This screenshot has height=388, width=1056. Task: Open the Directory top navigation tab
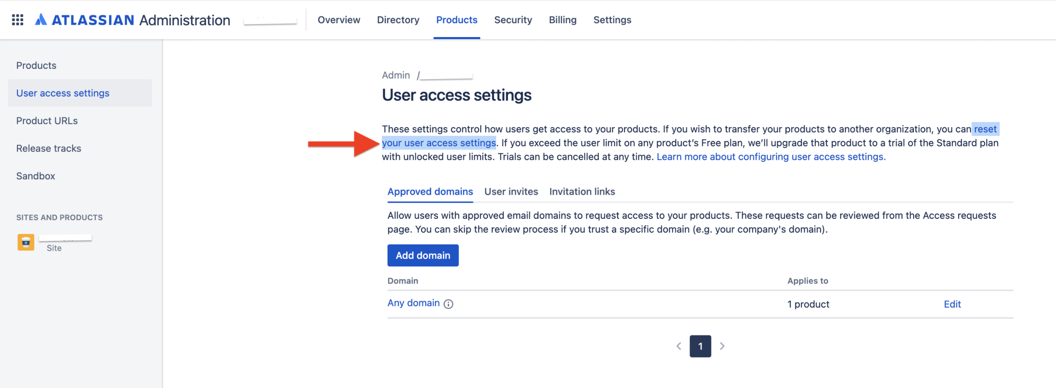(398, 20)
